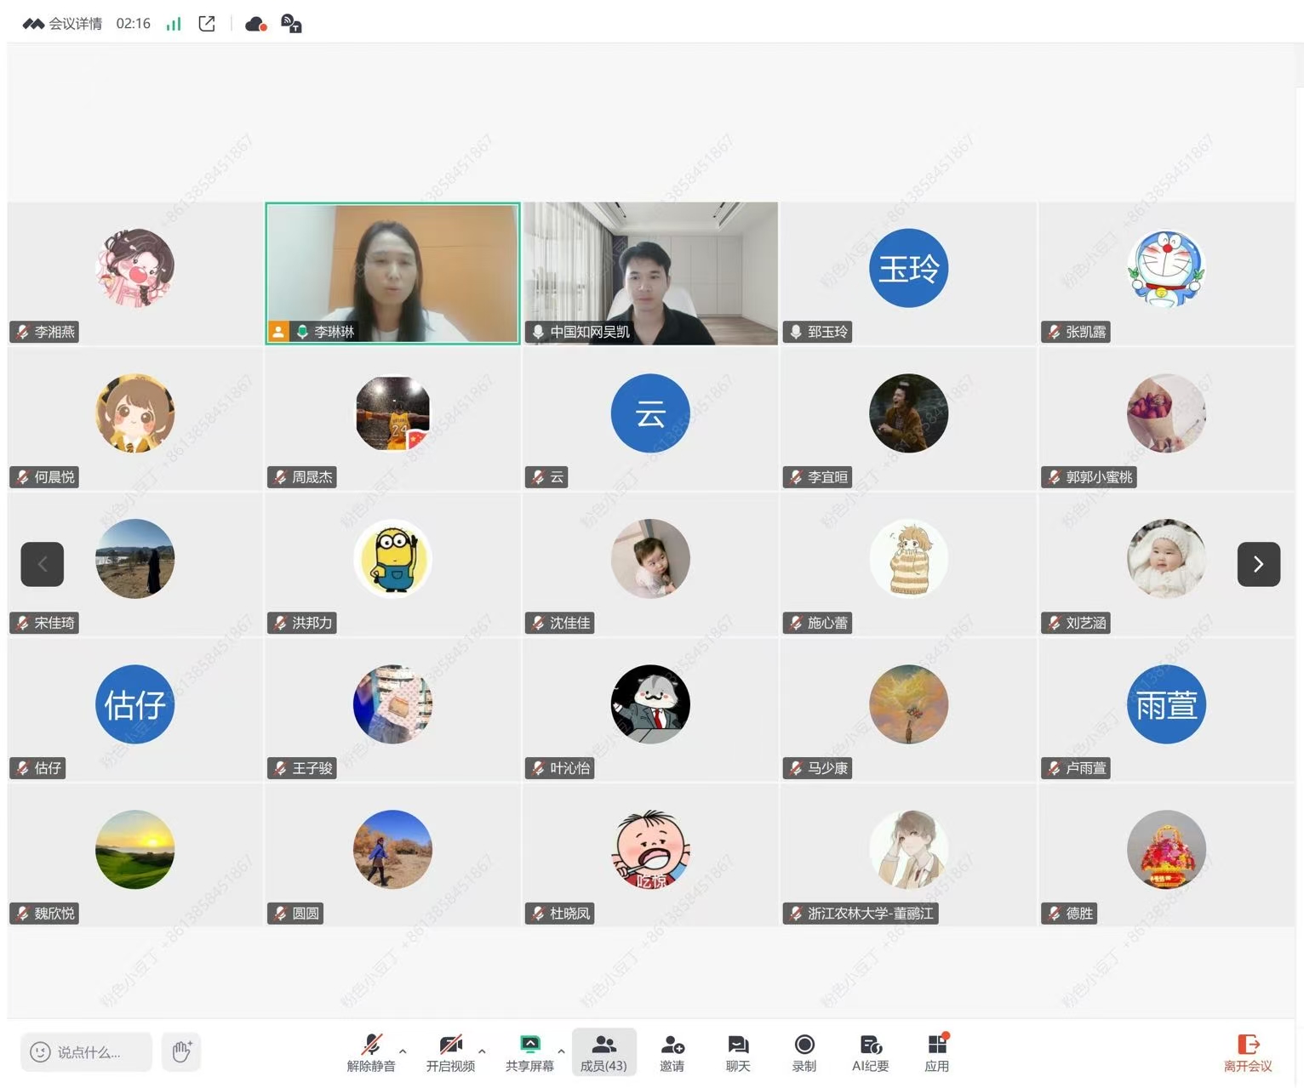Expand video options arrow beside camera
The width and height of the screenshot is (1304, 1088).
tap(482, 1051)
